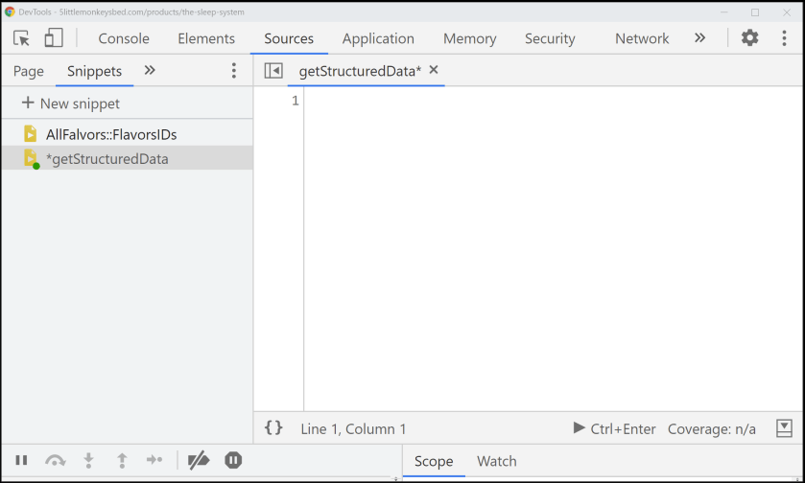The height and width of the screenshot is (483, 805).
Task: Click the step into function icon
Action: pos(88,461)
